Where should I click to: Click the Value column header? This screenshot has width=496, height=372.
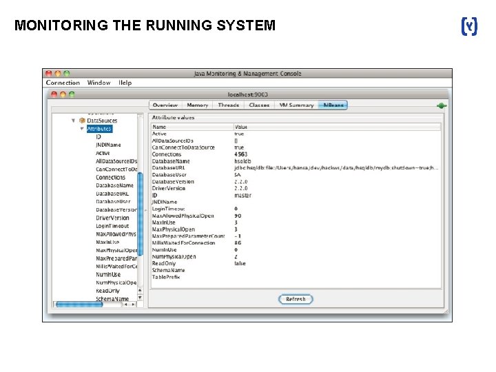[337, 127]
